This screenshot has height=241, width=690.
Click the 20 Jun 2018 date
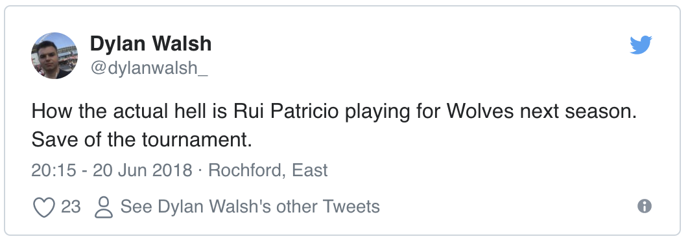[x=143, y=170]
